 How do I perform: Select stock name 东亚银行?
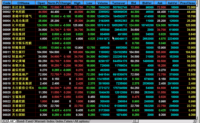[19, 106]
